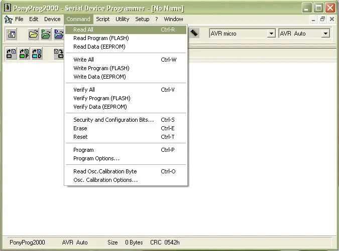Open the ? help menu
Viewport: 339px width, 251px height.
coord(157,19)
